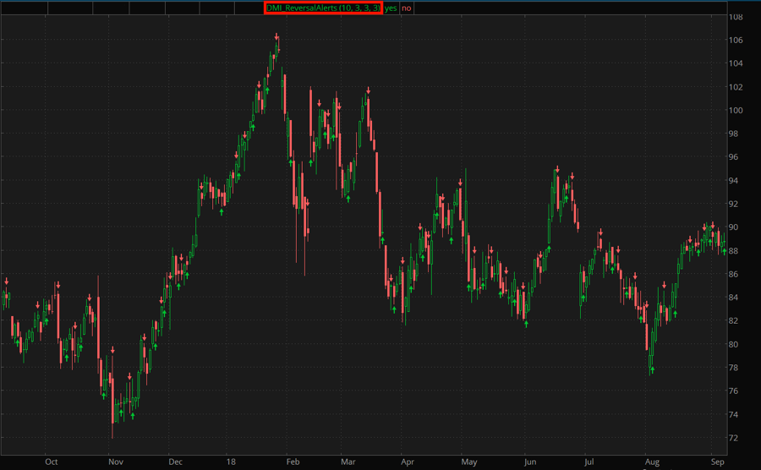The width and height of the screenshot is (761, 470).
Task: Select the Feb label on the time axis
Action: click(x=293, y=462)
